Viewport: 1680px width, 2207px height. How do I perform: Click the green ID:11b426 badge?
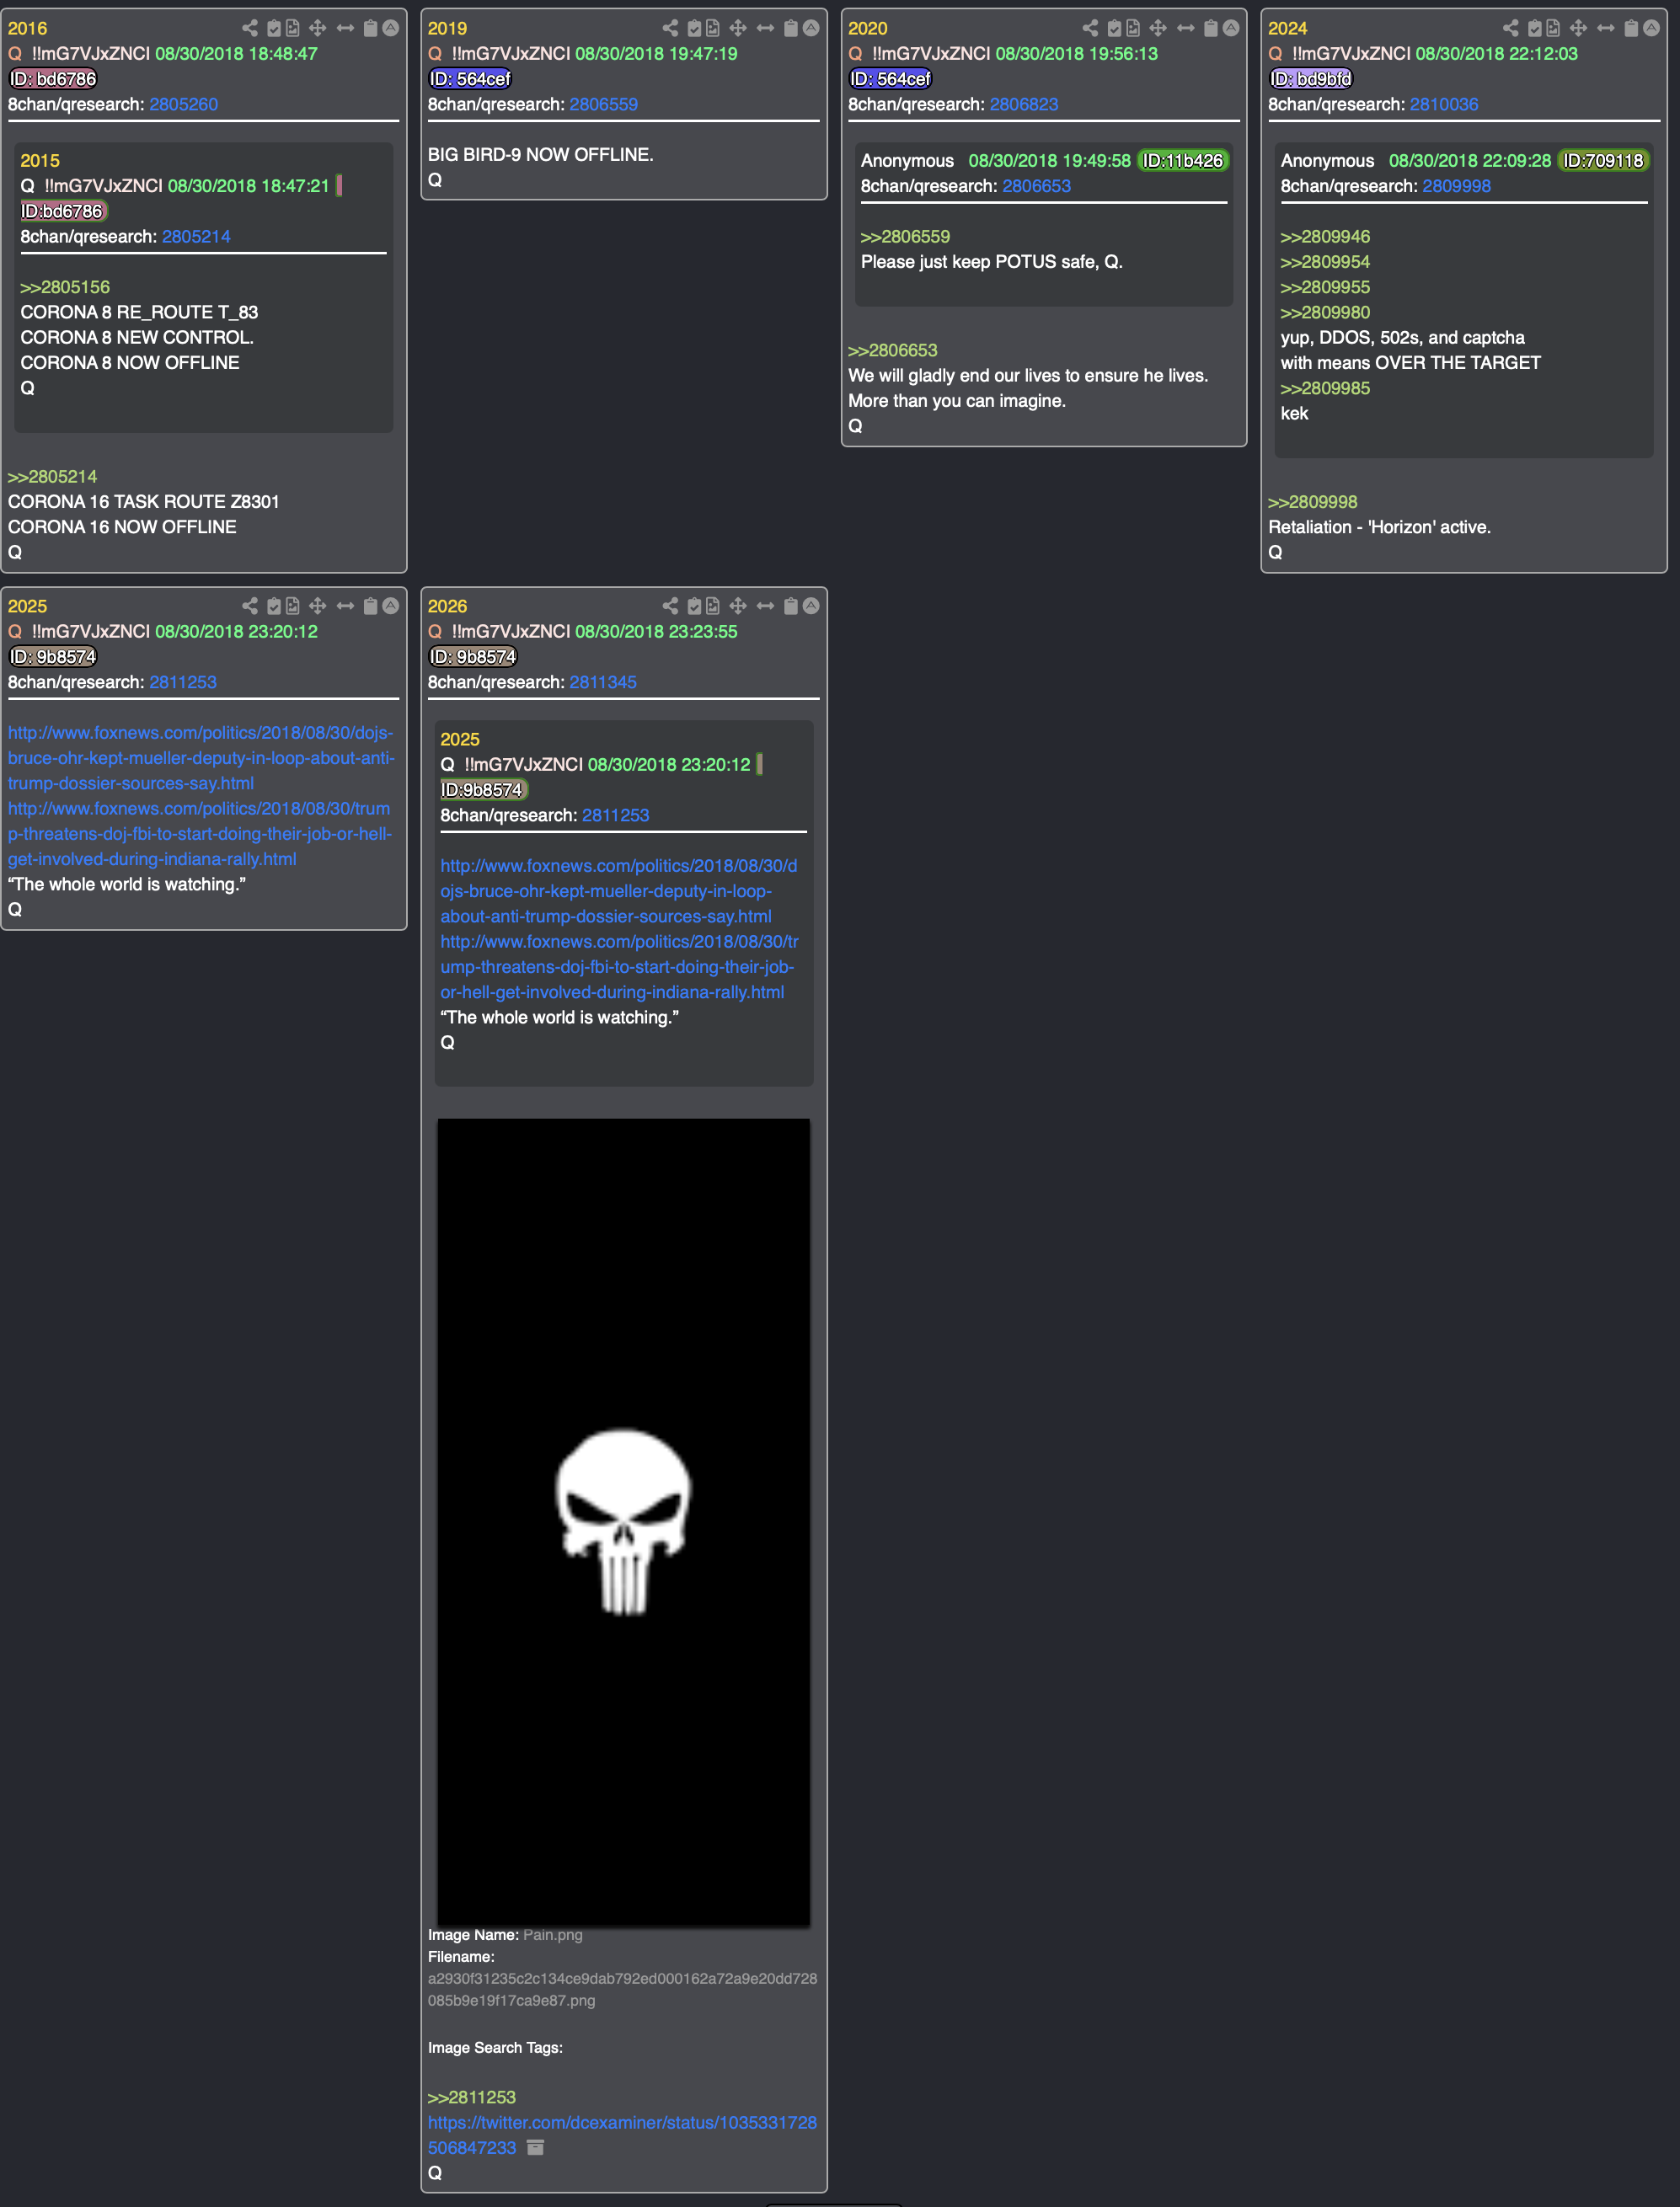pos(1182,161)
